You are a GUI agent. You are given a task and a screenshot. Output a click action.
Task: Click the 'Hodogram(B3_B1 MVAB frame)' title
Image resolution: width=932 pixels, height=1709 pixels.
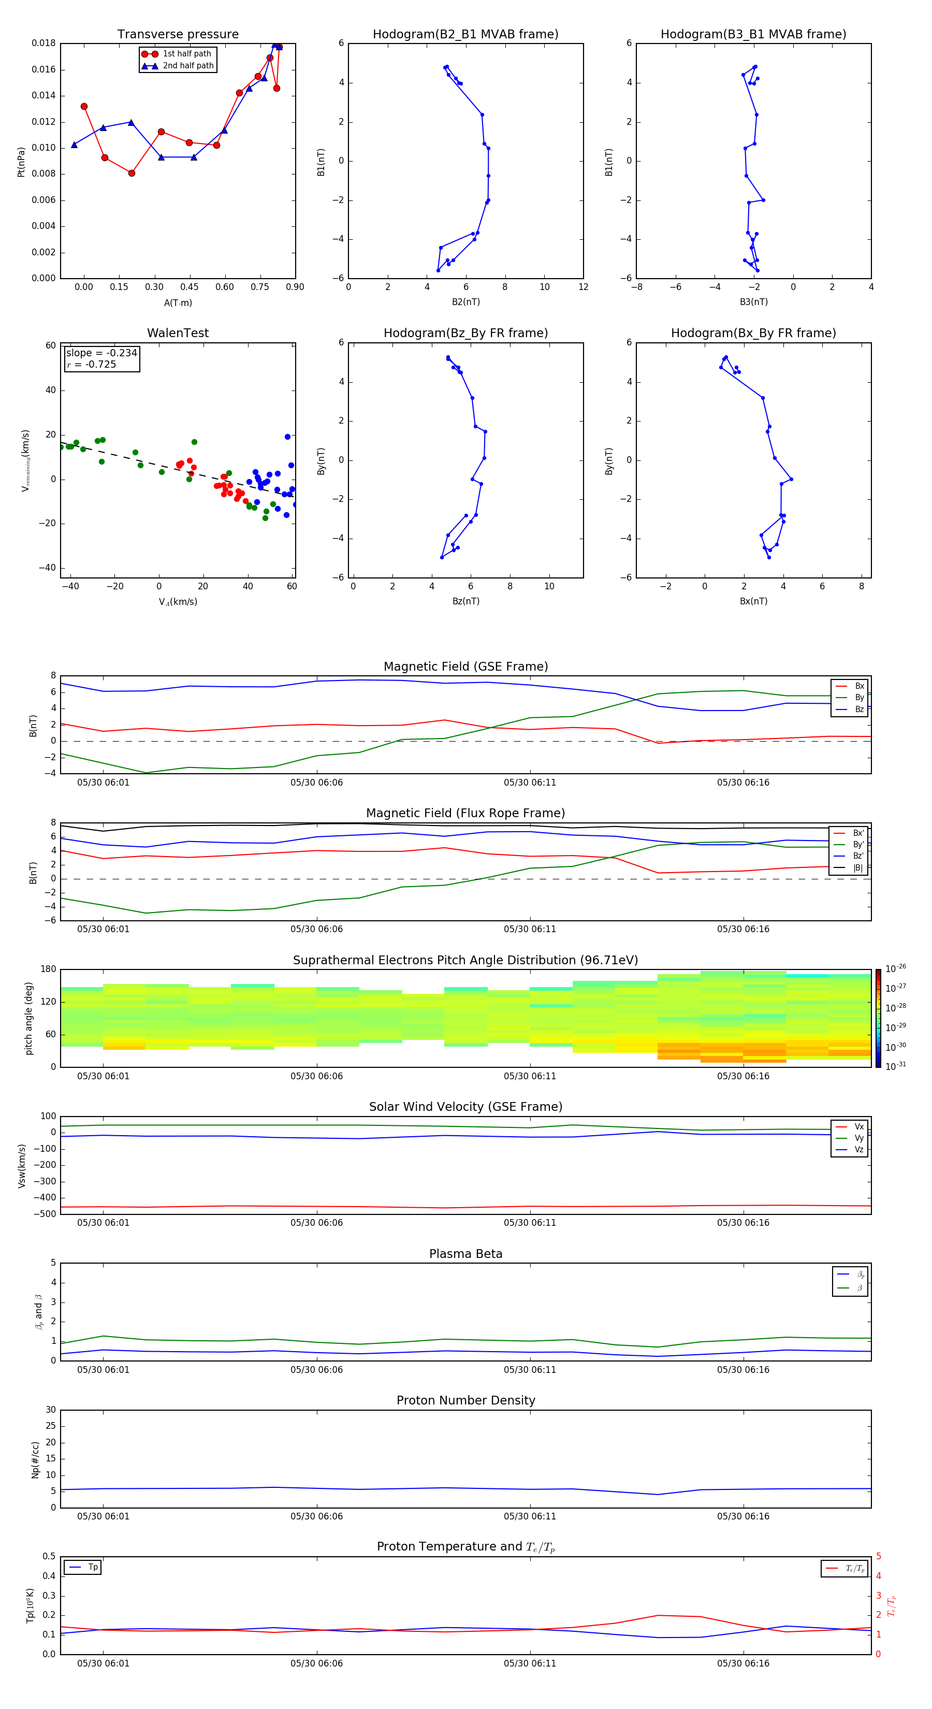click(x=753, y=34)
